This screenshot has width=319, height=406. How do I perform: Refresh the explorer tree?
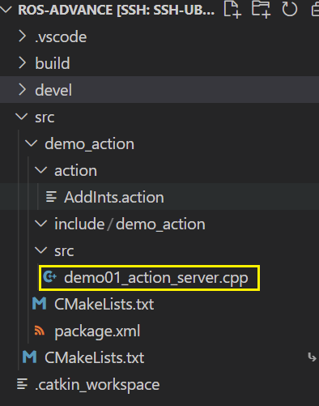click(x=290, y=10)
